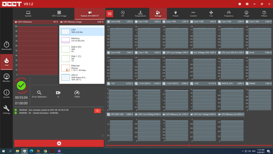The image size is (273, 154).
Task: Copy the test log with the red copy button
Action: pyautogui.click(x=97, y=111)
